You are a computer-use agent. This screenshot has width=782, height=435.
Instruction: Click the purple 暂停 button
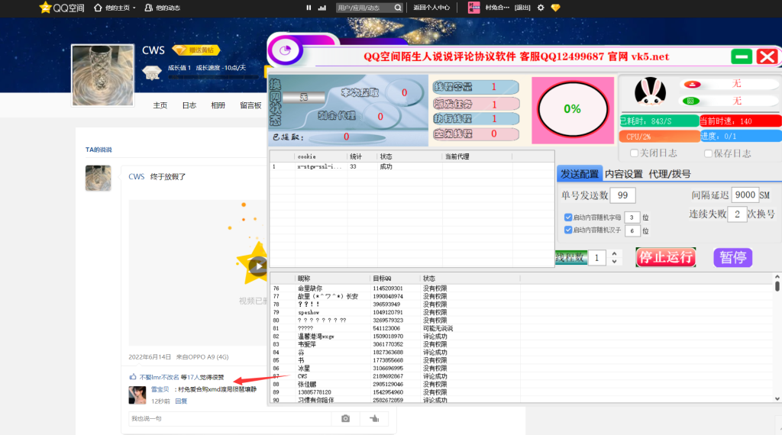[732, 257]
